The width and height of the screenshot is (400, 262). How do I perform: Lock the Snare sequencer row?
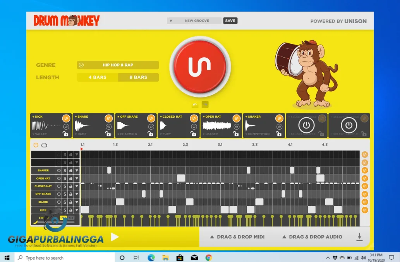[70, 202]
